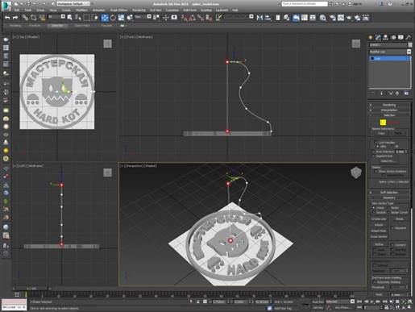Click the Attach button

point(379,225)
